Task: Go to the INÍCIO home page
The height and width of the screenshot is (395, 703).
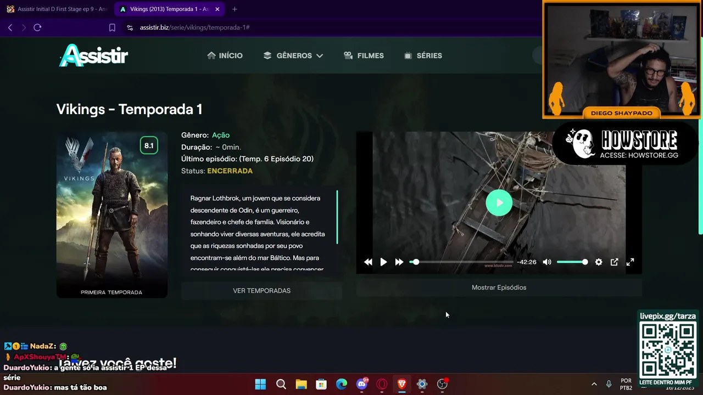Action: 225,55
